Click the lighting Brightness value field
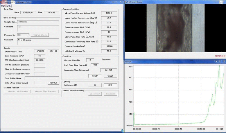 pos(95,85)
